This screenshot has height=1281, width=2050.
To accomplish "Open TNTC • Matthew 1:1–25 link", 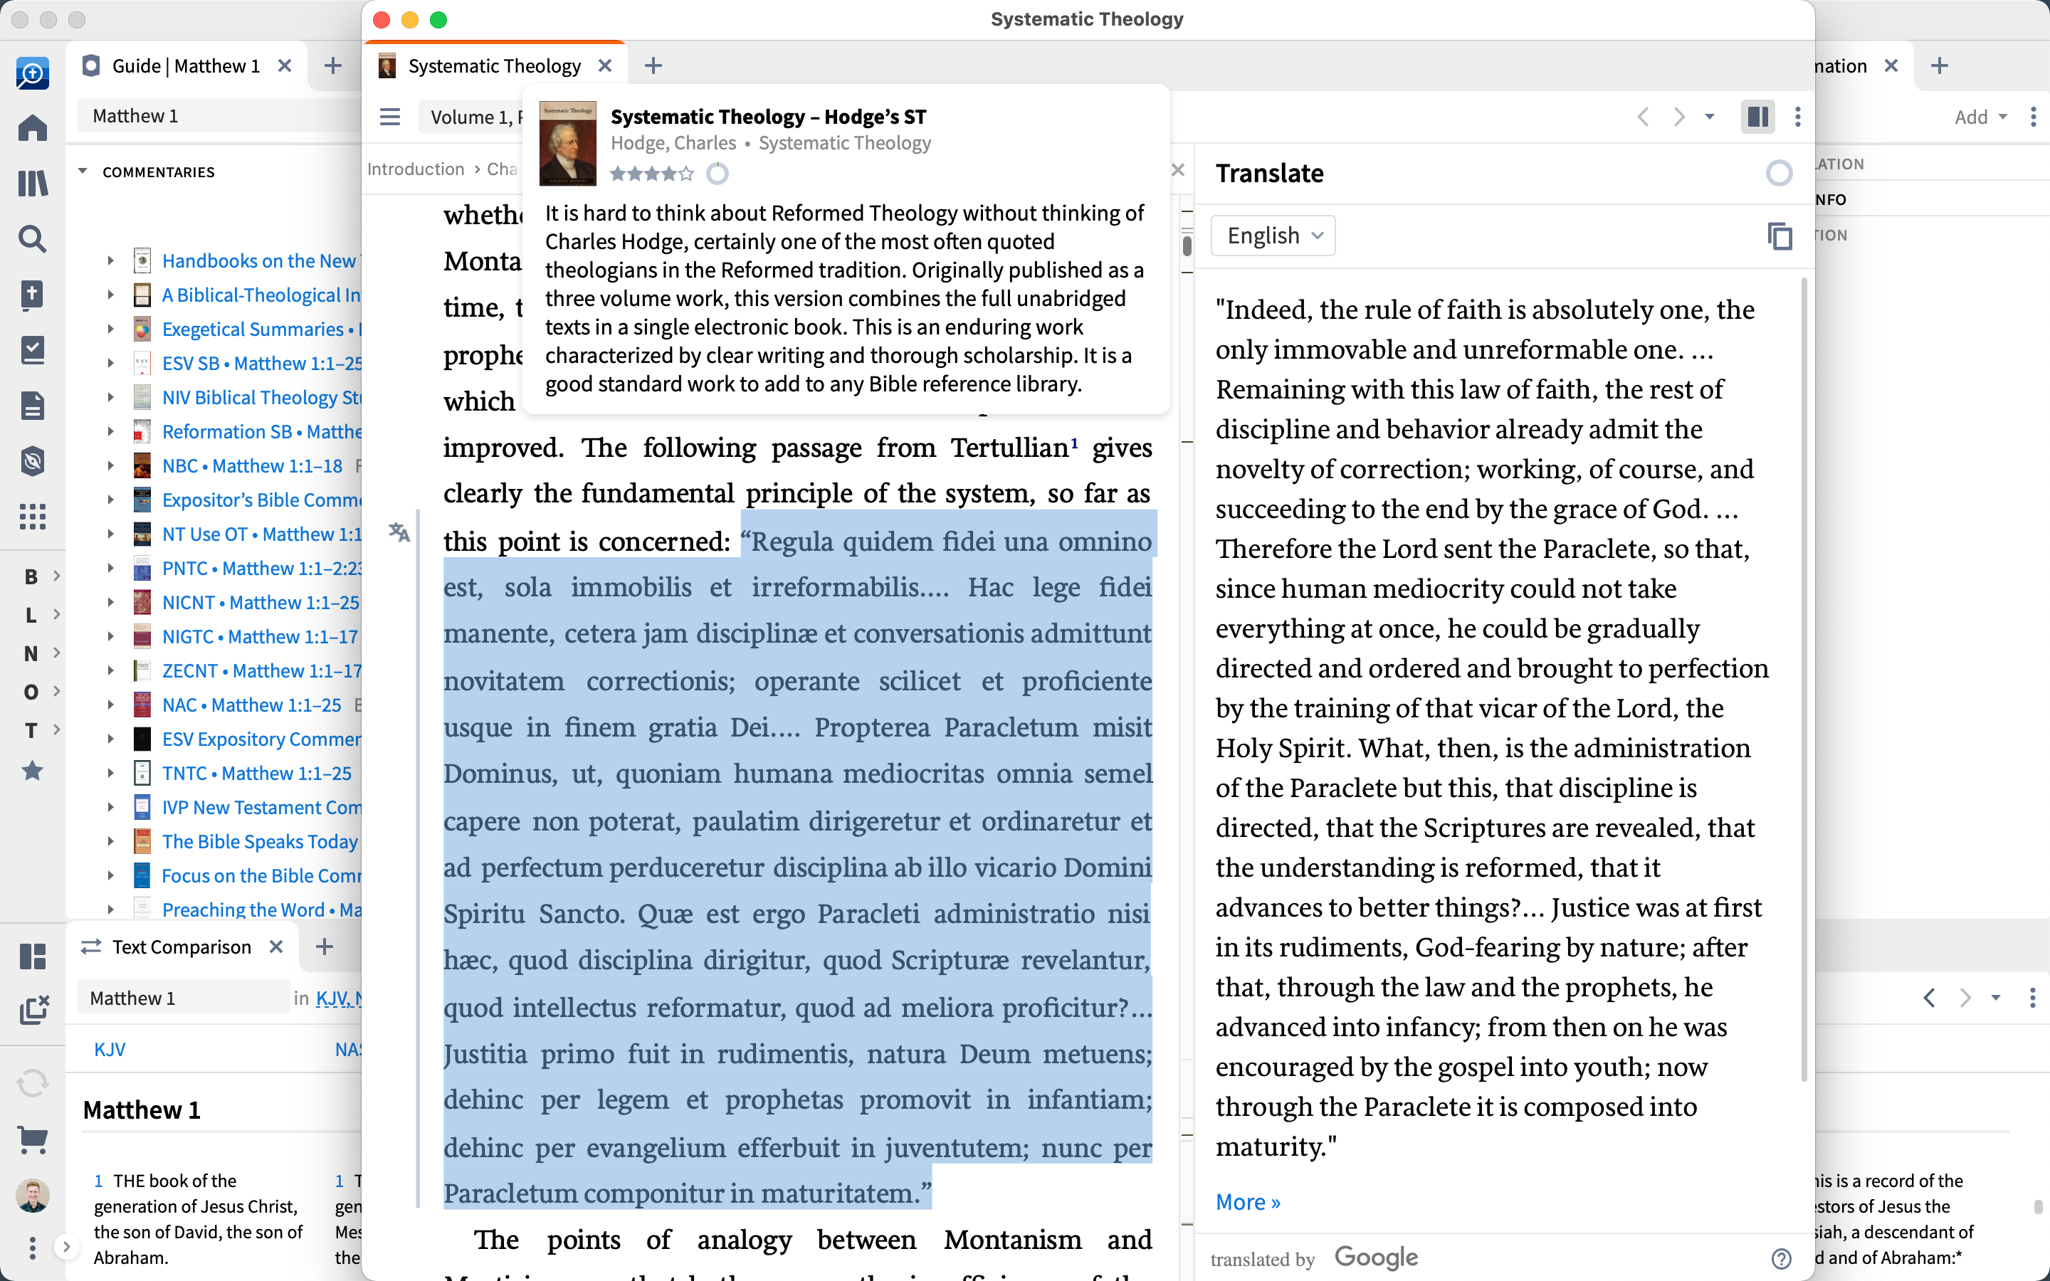I will click(x=257, y=773).
